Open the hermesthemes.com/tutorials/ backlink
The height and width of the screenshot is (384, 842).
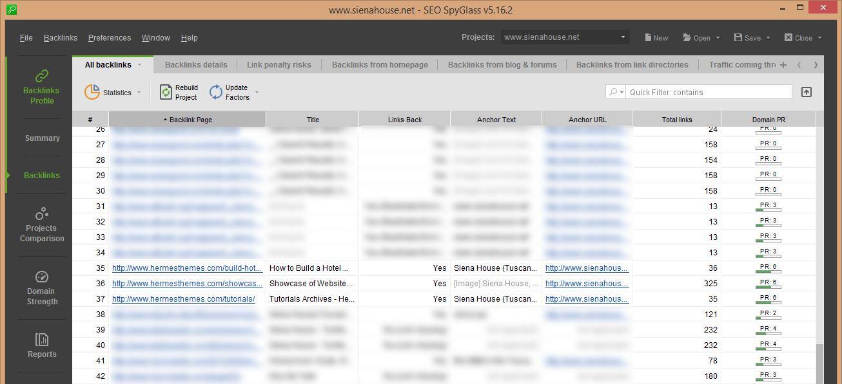[184, 299]
